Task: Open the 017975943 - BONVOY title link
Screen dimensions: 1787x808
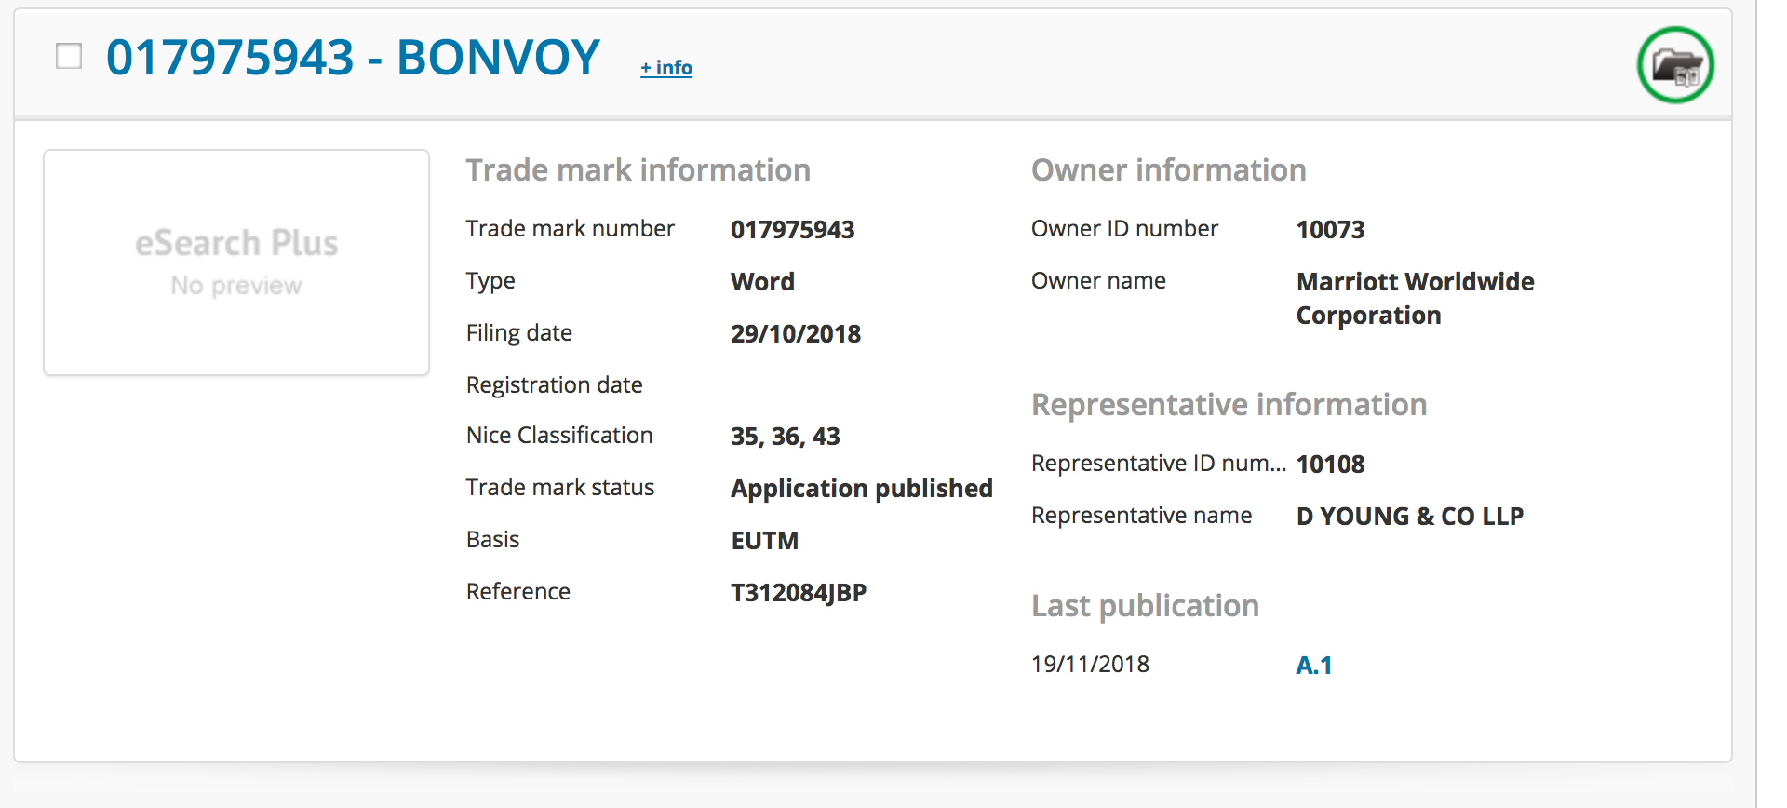Action: coord(353,58)
